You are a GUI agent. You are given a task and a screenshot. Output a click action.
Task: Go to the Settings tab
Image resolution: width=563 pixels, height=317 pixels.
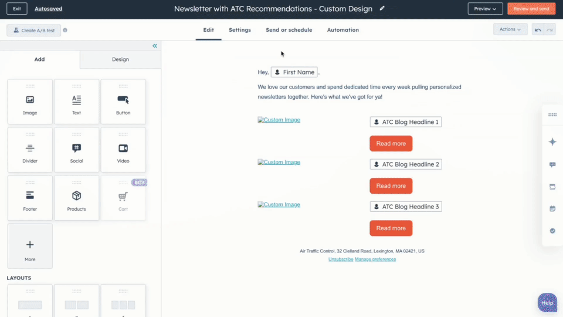pyautogui.click(x=240, y=30)
